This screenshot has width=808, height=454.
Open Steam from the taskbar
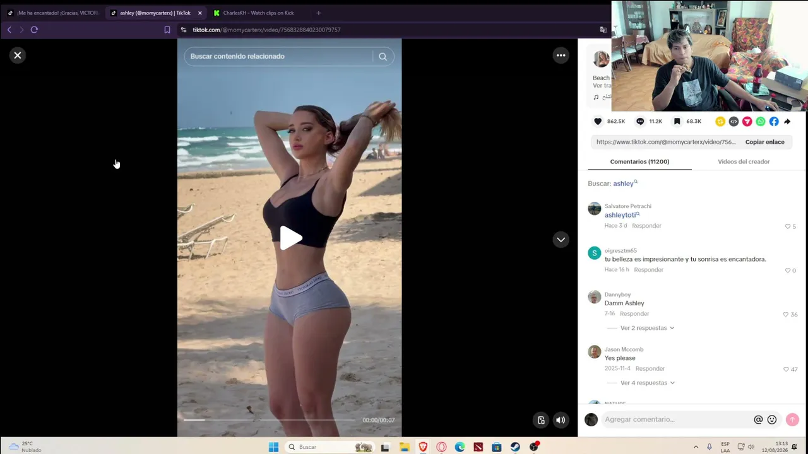[x=515, y=447]
